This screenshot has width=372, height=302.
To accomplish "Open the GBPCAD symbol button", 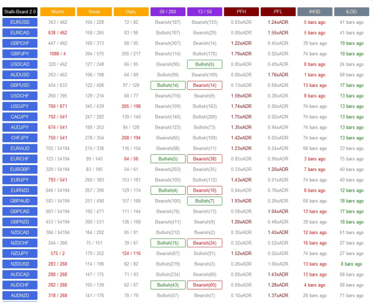I will [x=20, y=211].
